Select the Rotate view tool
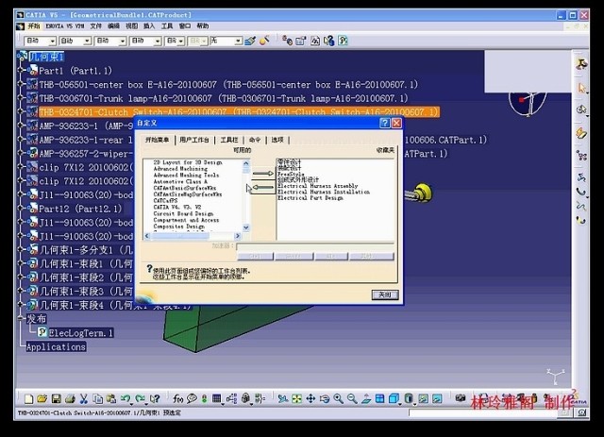Viewport: 604px width, 437px height. coord(325,399)
